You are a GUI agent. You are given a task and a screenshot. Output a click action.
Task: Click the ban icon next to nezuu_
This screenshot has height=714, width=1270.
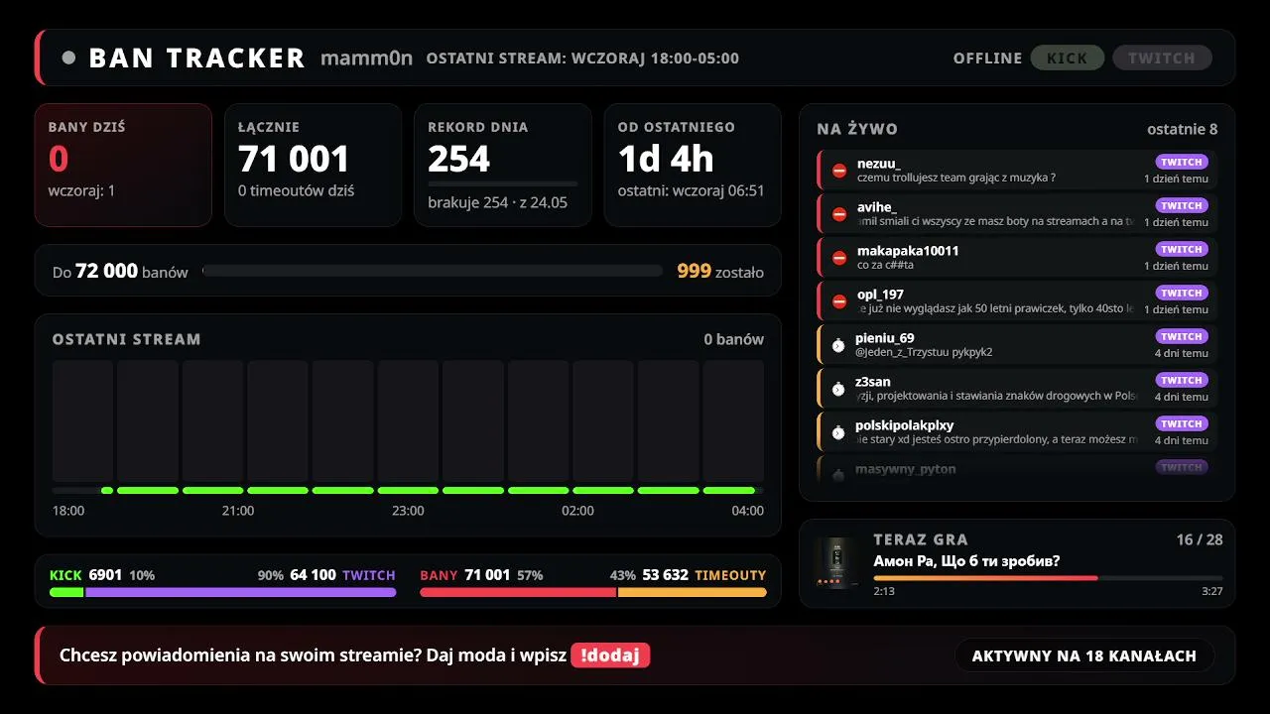point(839,171)
